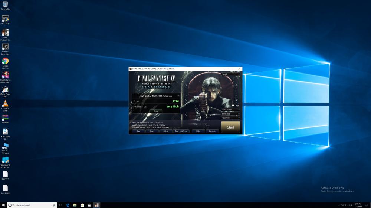Image resolution: width=371 pixels, height=208 pixels.
Task: Open the Action Center notifications icon
Action: (366, 205)
